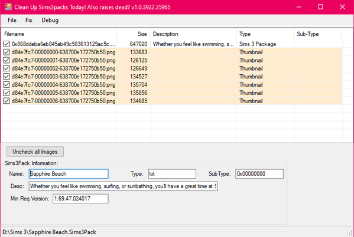The width and height of the screenshot is (354, 237).
Task: Click into the Desc text field
Action: coord(124,186)
